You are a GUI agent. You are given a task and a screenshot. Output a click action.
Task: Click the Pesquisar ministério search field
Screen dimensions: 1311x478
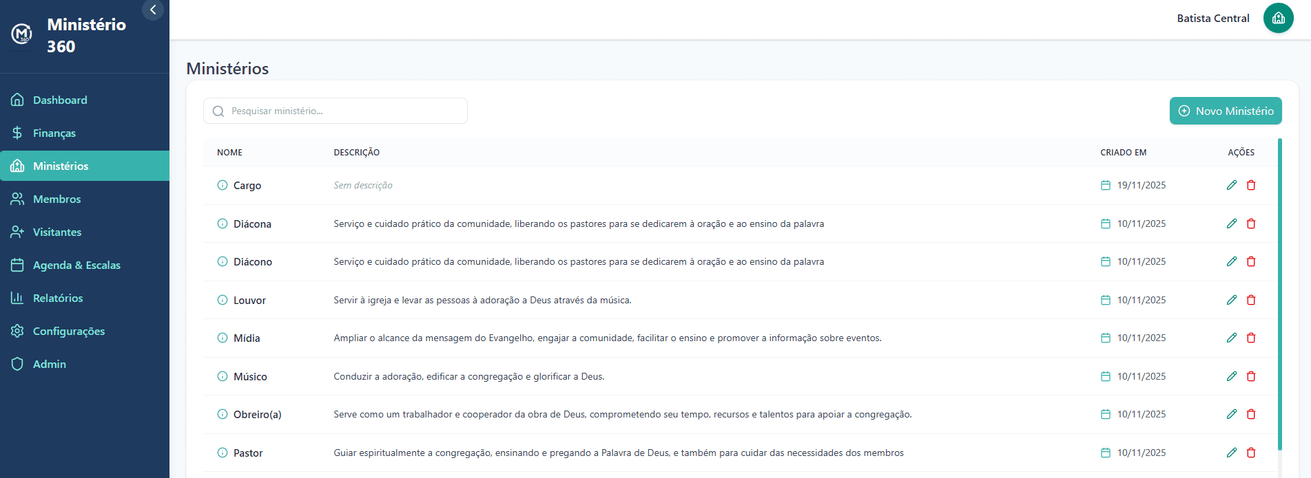tap(336, 111)
